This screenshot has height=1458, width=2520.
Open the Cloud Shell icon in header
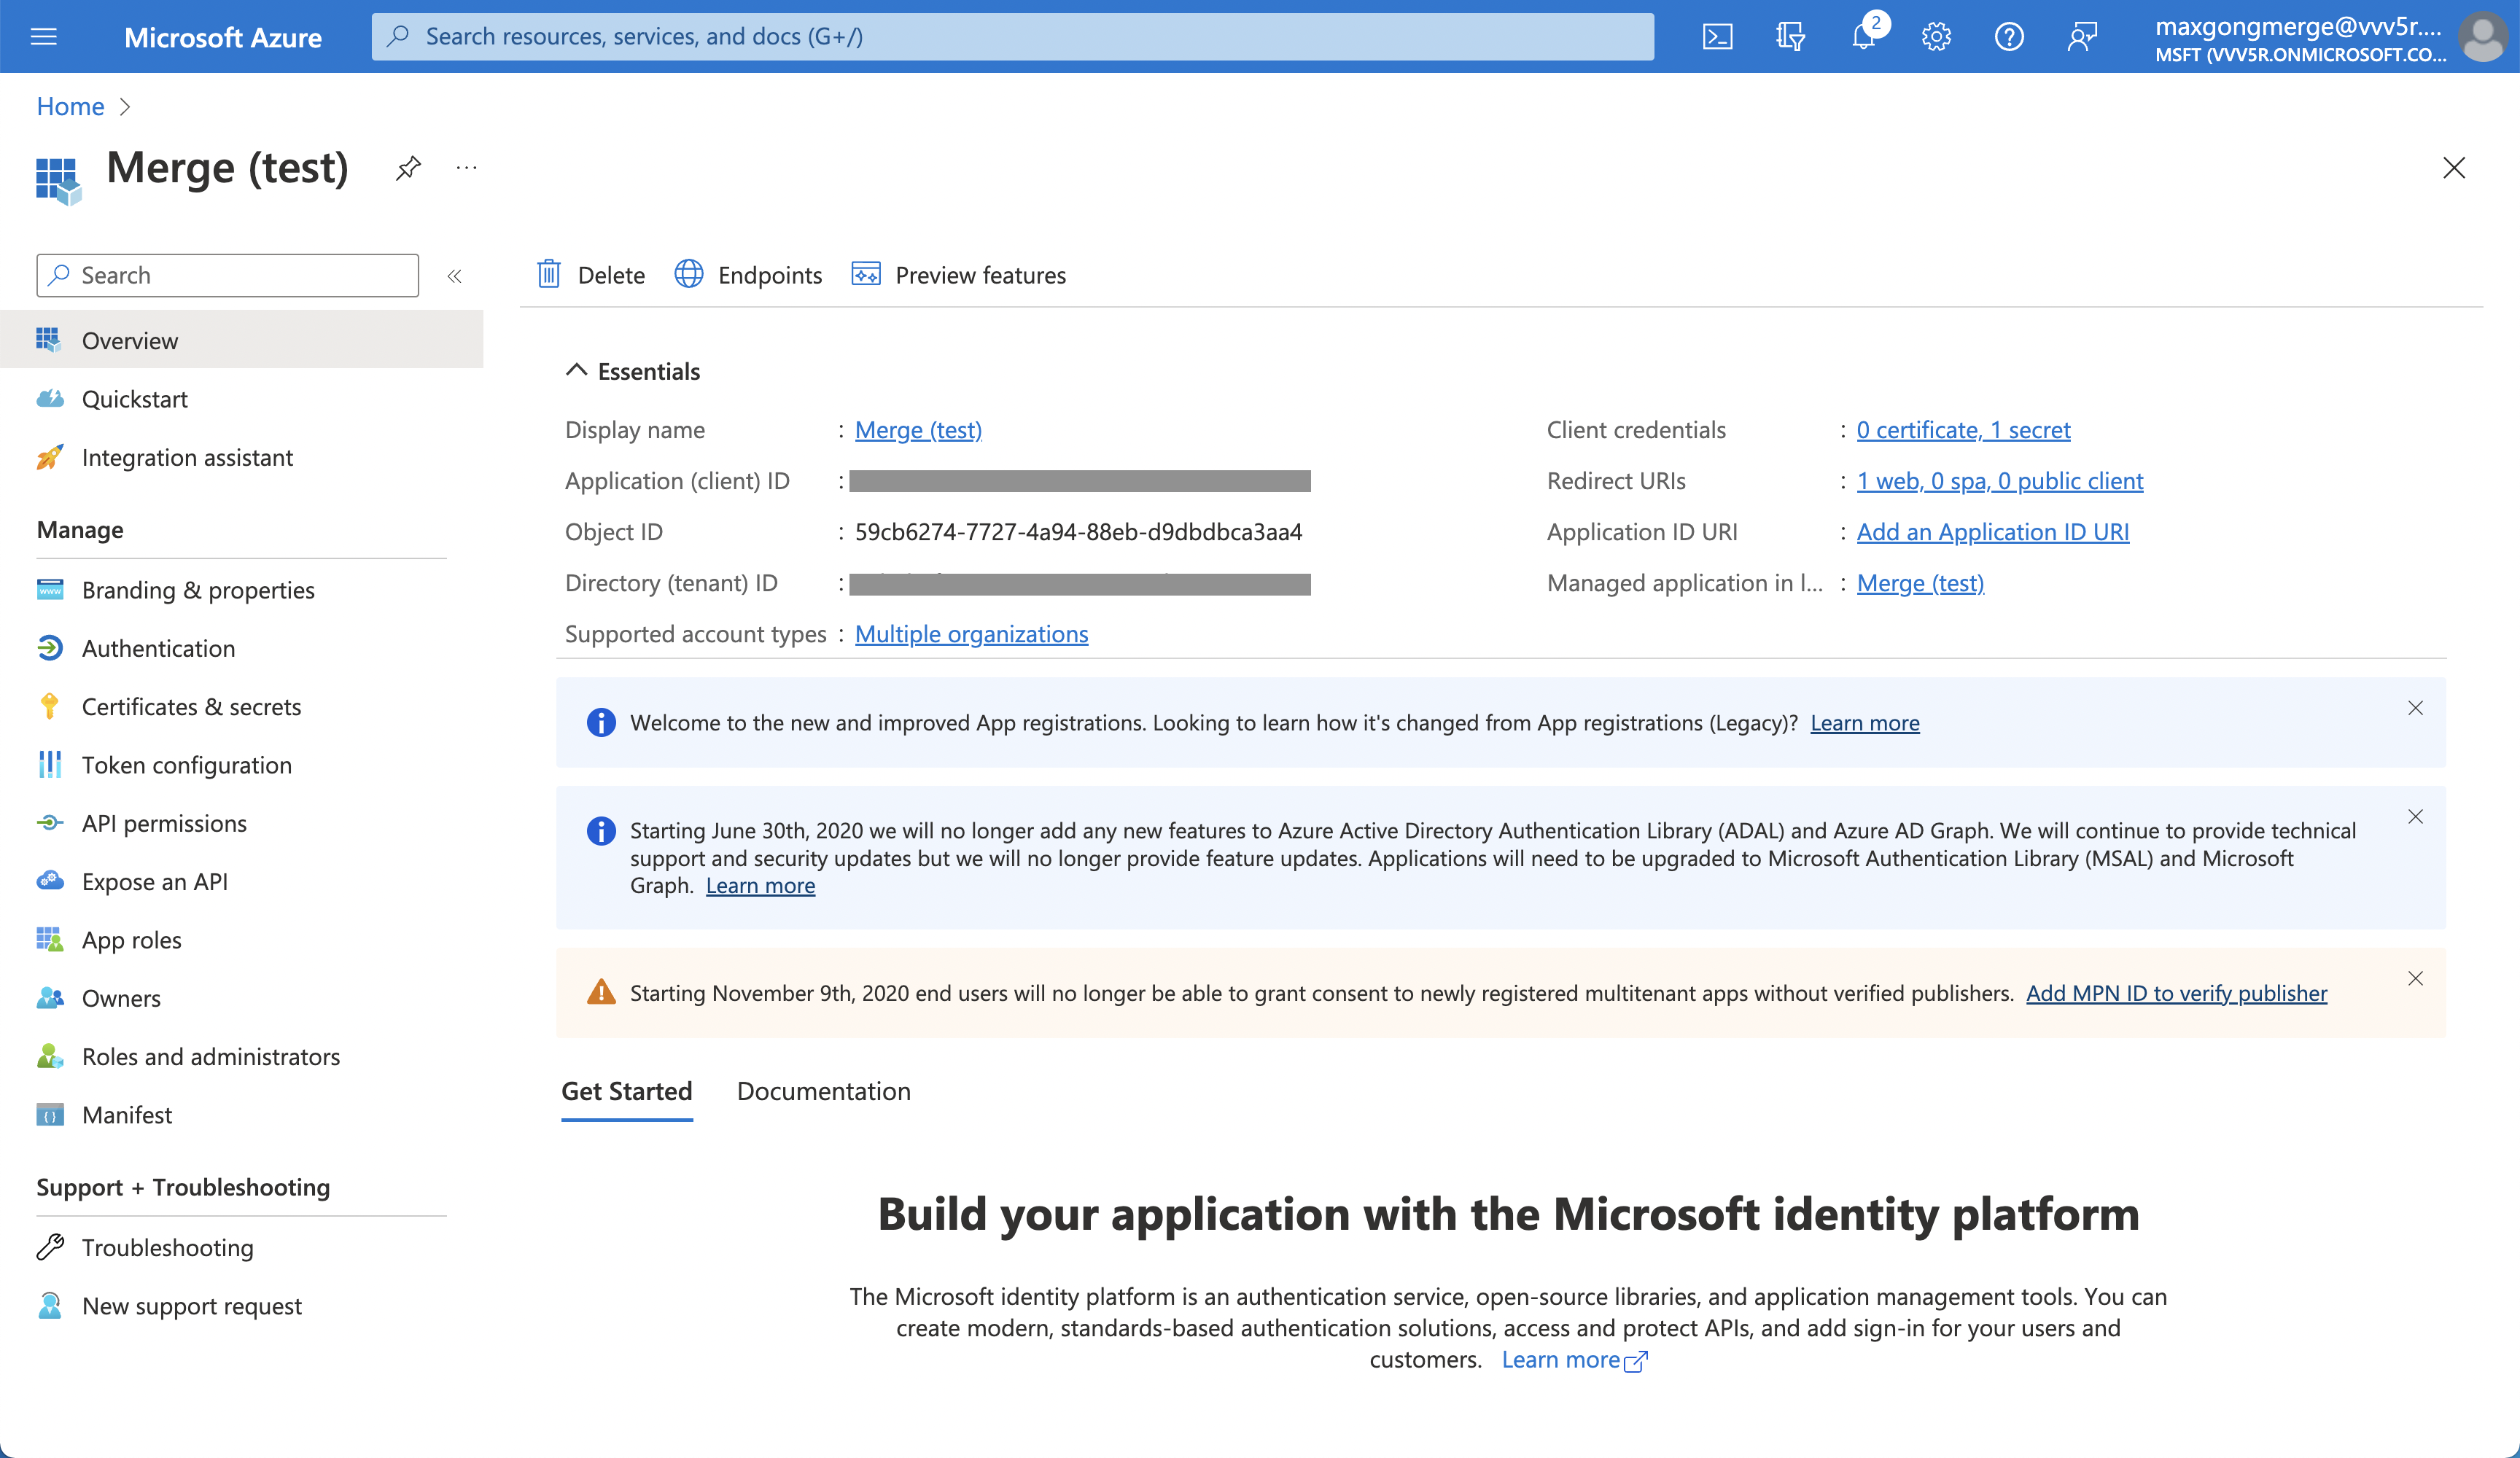(1717, 37)
